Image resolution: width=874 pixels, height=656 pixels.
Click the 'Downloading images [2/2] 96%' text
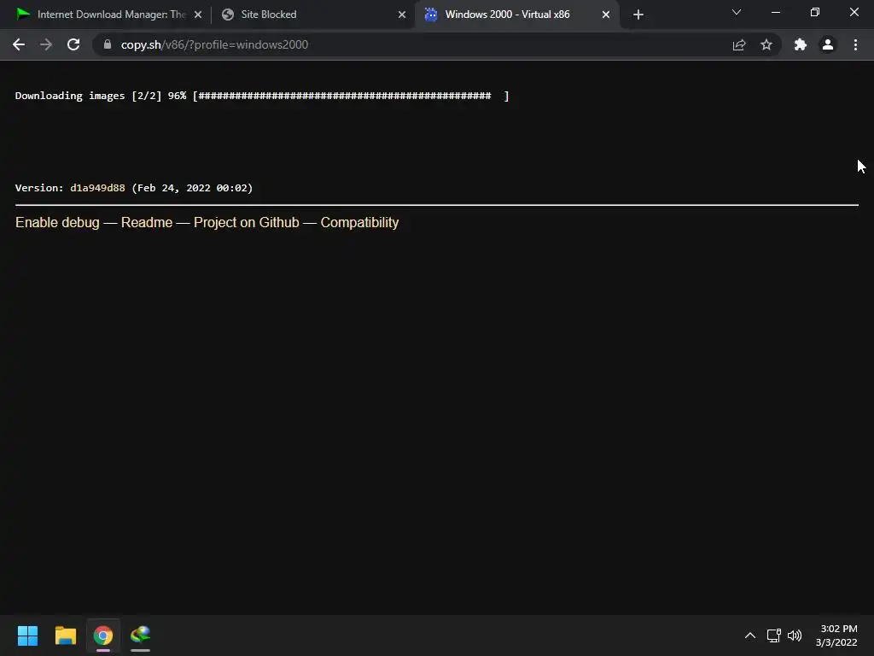pyautogui.click(x=101, y=96)
